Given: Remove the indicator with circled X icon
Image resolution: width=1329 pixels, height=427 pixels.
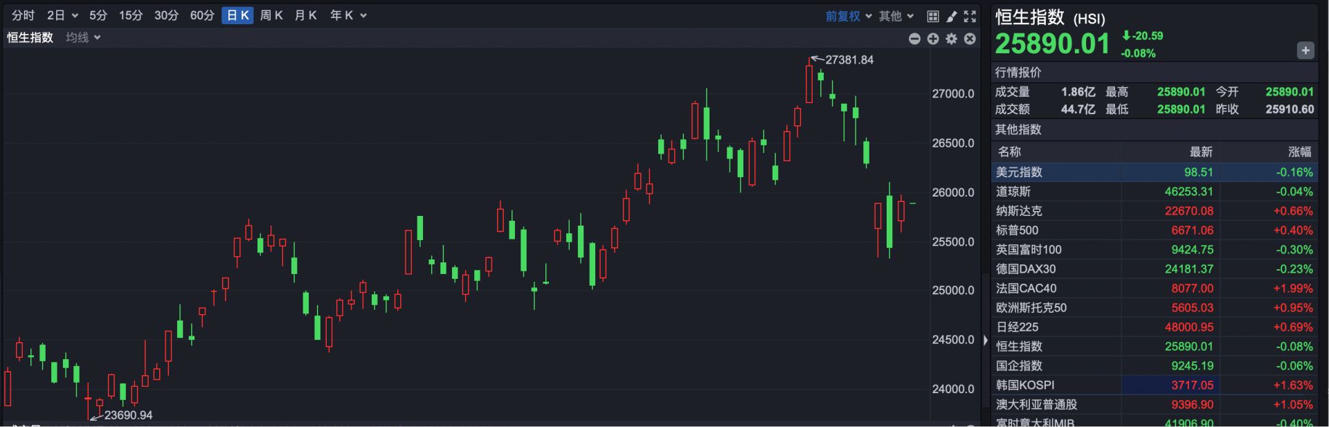Looking at the screenshot, I should (x=970, y=39).
